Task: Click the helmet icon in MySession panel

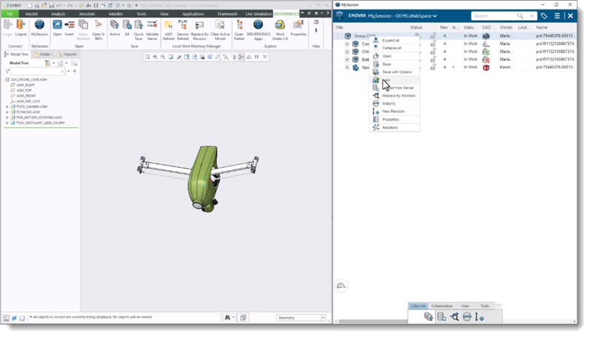Action: (341, 285)
